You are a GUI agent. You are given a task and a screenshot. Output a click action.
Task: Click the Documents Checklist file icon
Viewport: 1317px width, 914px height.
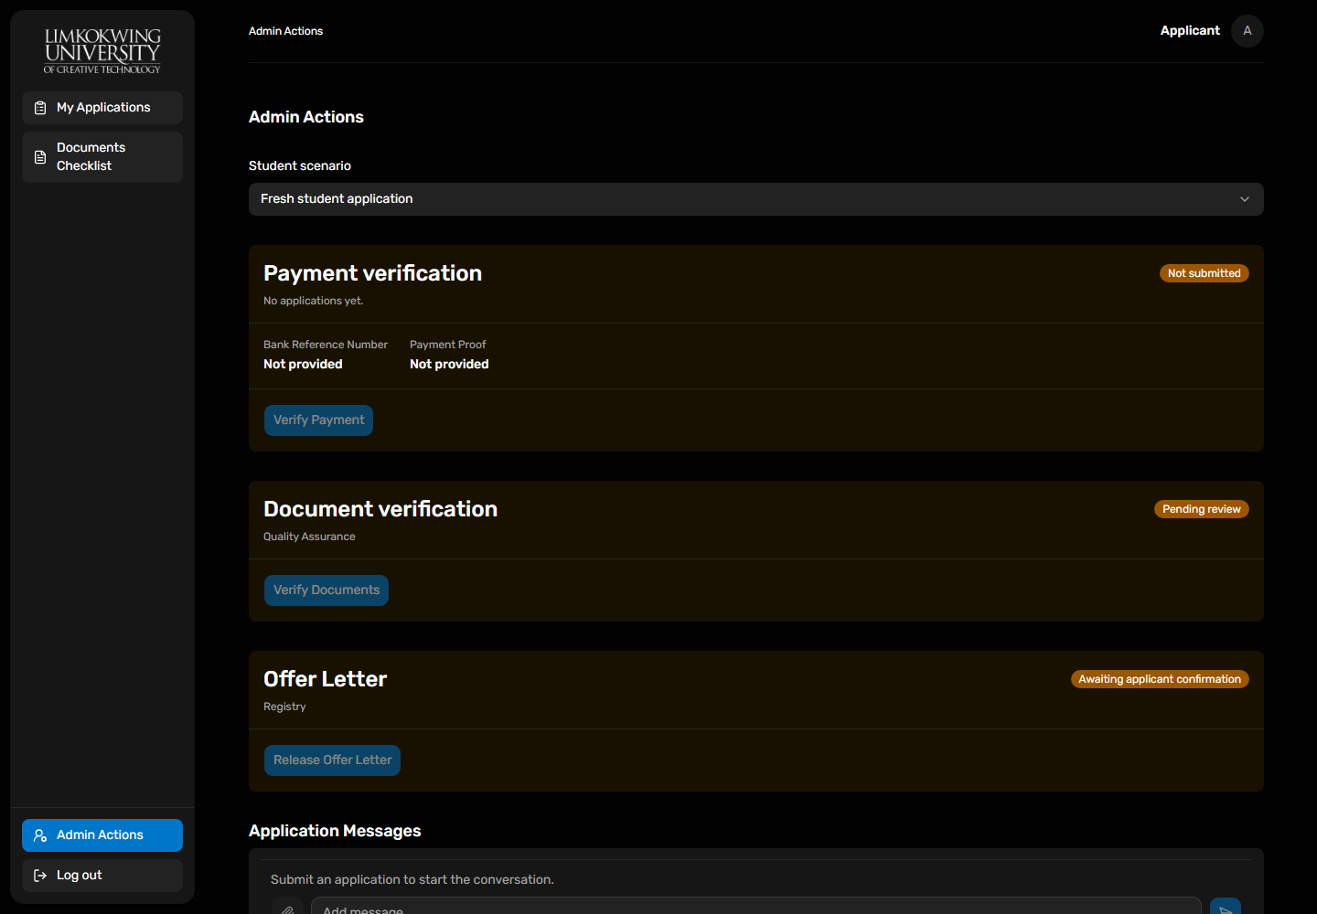click(x=40, y=157)
